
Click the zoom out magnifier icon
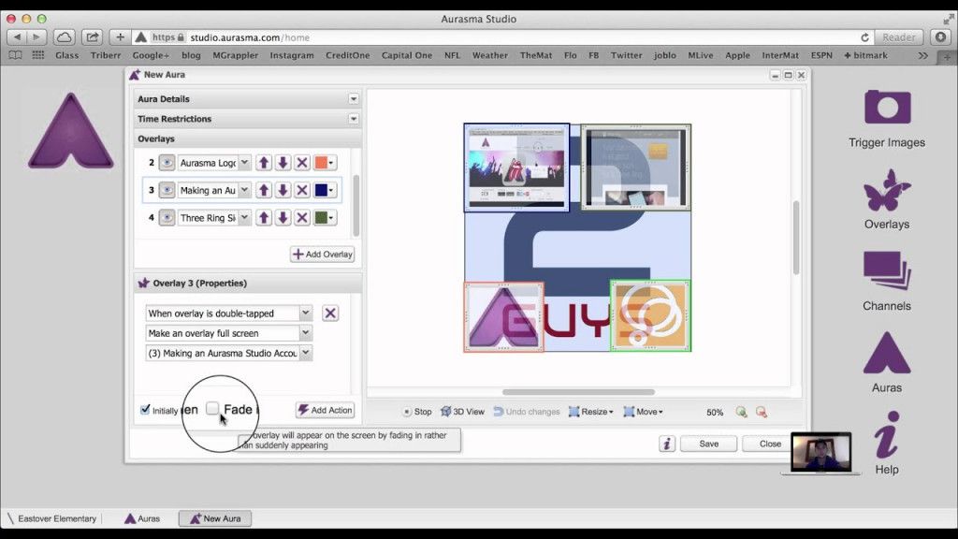[762, 412]
